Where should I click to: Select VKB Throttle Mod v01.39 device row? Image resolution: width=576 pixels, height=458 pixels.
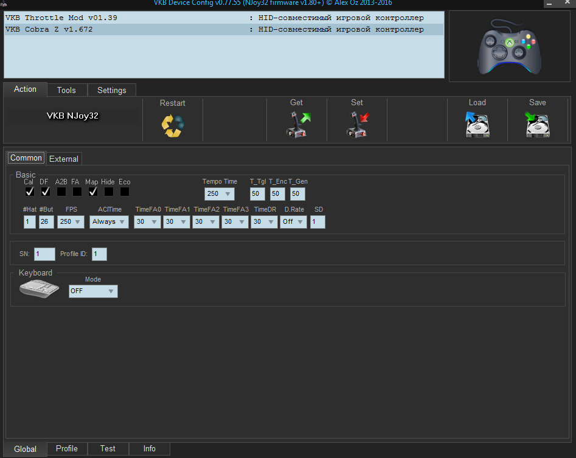point(224,18)
